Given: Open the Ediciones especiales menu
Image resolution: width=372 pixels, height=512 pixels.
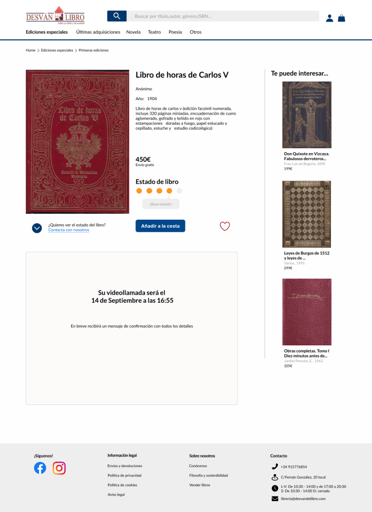Looking at the screenshot, I should 46,32.
